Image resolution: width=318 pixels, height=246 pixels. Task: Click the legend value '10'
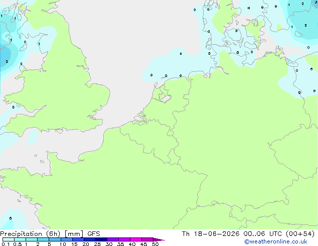point(63,244)
